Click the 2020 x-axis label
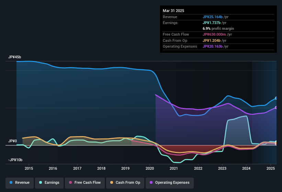 click(150, 168)
